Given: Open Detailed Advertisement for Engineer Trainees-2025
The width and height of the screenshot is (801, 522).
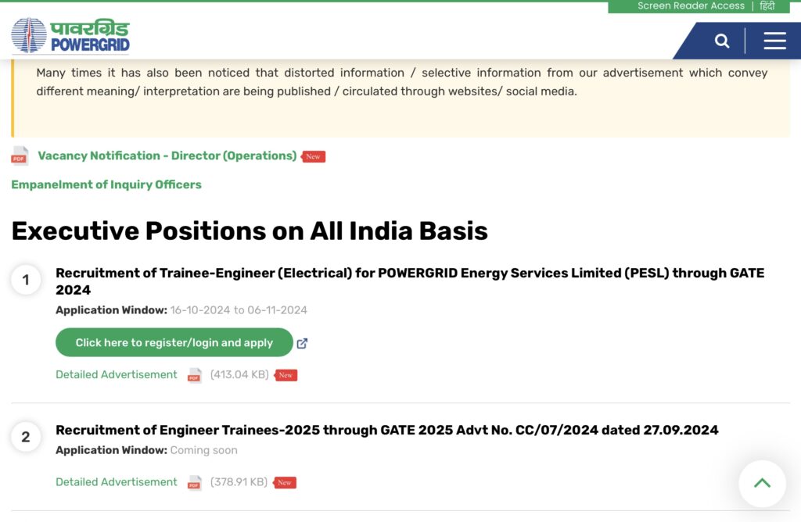Looking at the screenshot, I should (117, 481).
